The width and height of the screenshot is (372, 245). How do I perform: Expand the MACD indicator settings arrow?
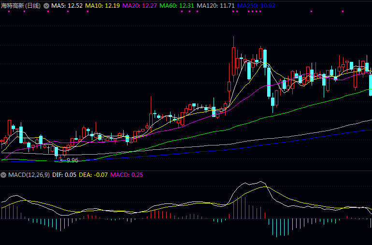[x=4, y=174]
